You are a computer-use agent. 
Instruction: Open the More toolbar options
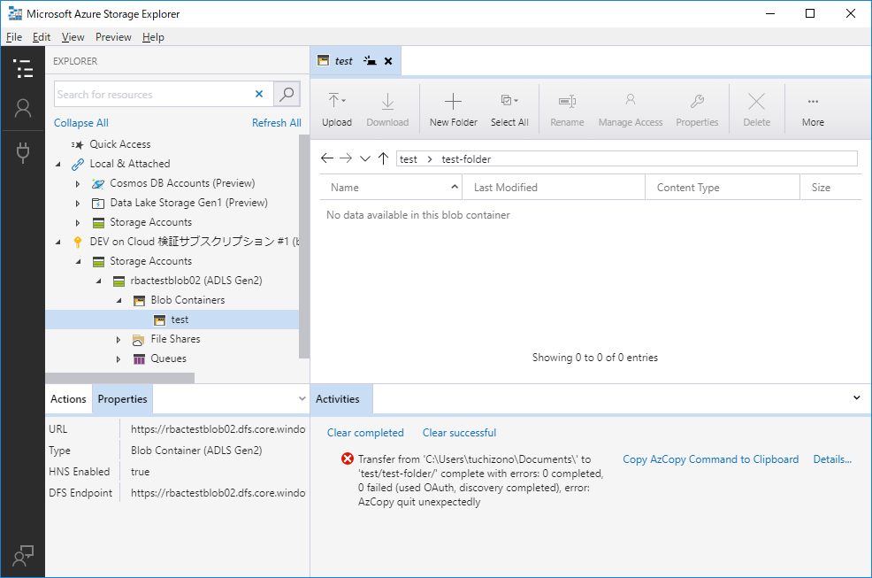tap(813, 110)
